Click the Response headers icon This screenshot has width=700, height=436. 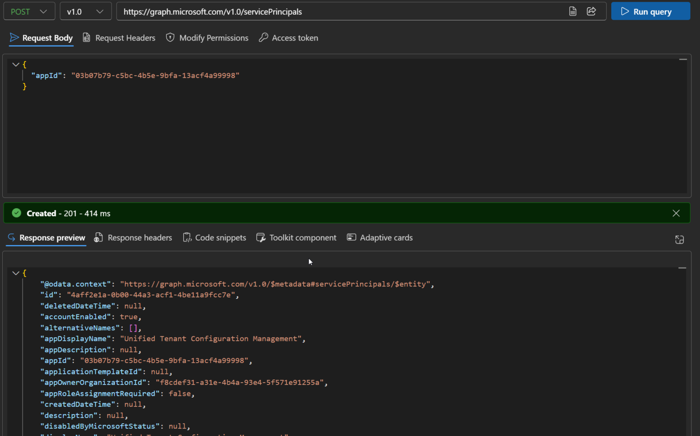[98, 237]
